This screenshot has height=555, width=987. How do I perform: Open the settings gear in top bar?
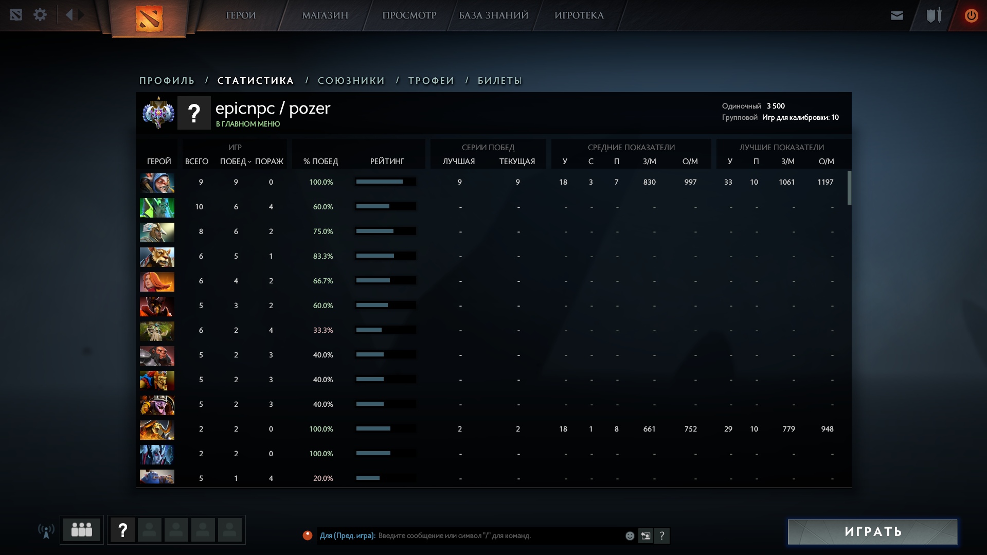[x=40, y=15]
